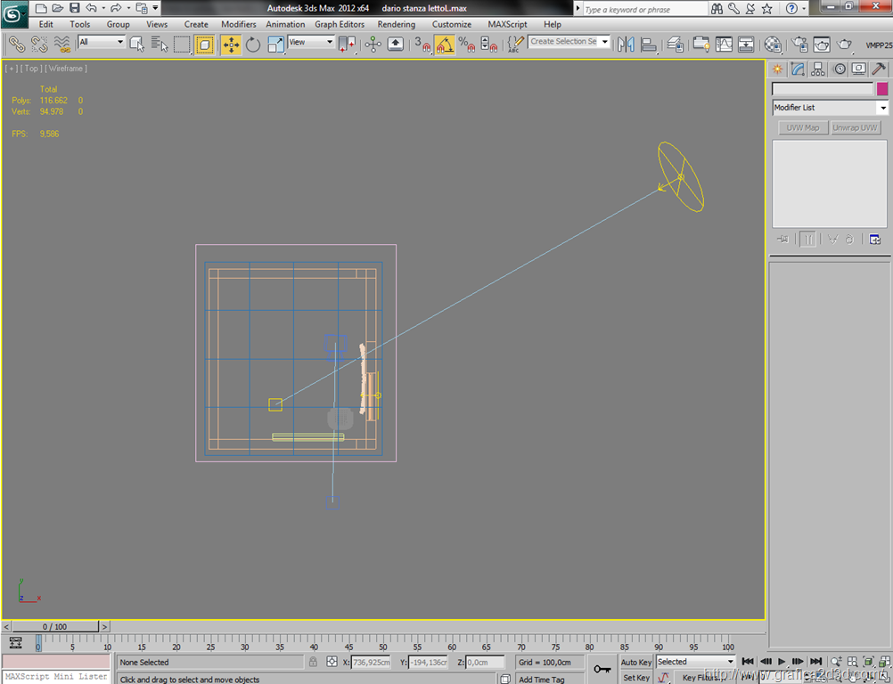Click the Align tool

coord(648,45)
